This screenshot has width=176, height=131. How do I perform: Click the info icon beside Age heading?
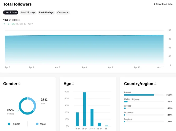coord(73,84)
